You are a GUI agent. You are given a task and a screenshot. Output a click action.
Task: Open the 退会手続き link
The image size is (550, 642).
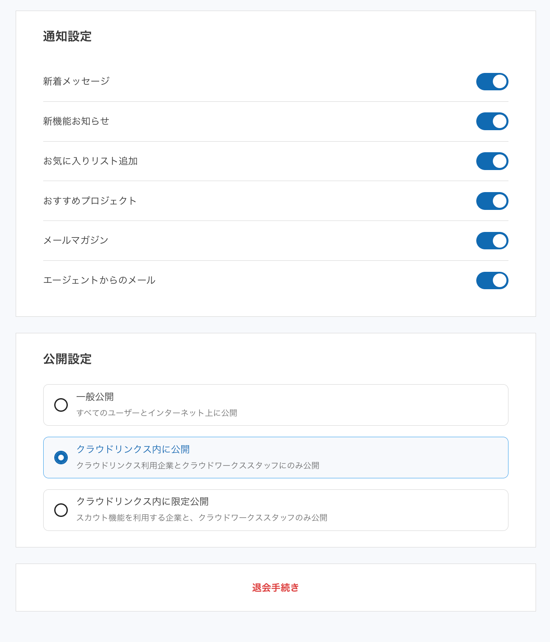(275, 588)
